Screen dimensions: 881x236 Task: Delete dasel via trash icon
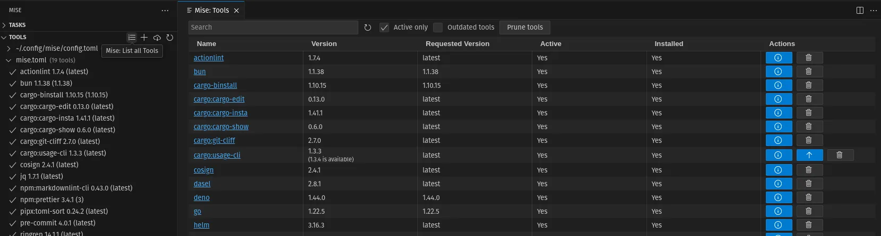click(809, 184)
